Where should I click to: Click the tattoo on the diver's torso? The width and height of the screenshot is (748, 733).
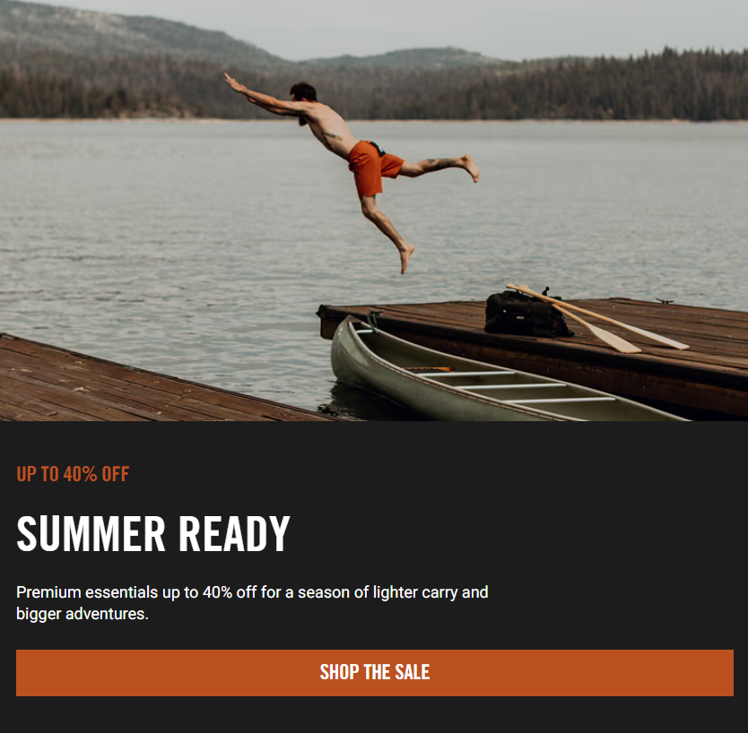coord(332,137)
